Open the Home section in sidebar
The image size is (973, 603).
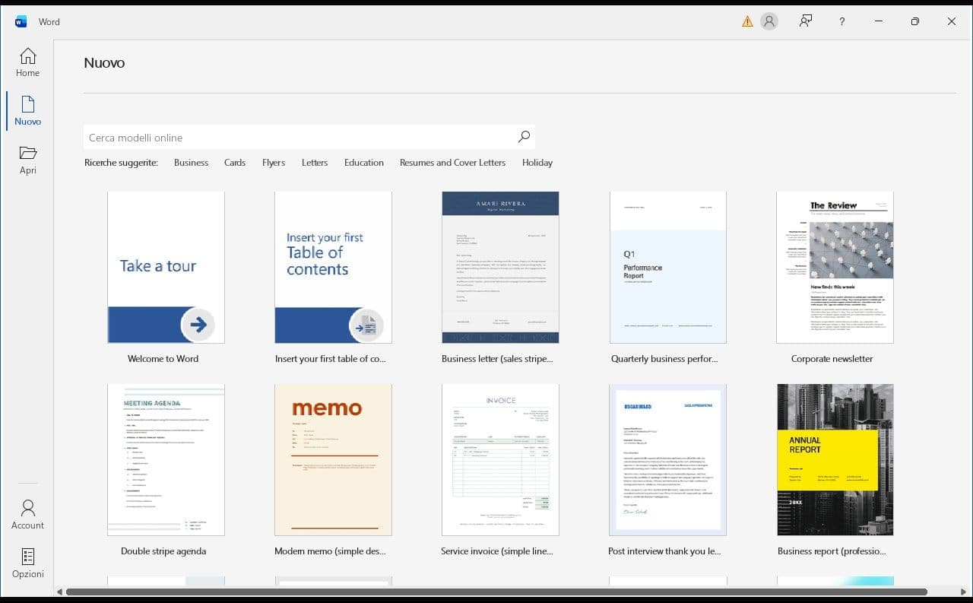click(27, 62)
